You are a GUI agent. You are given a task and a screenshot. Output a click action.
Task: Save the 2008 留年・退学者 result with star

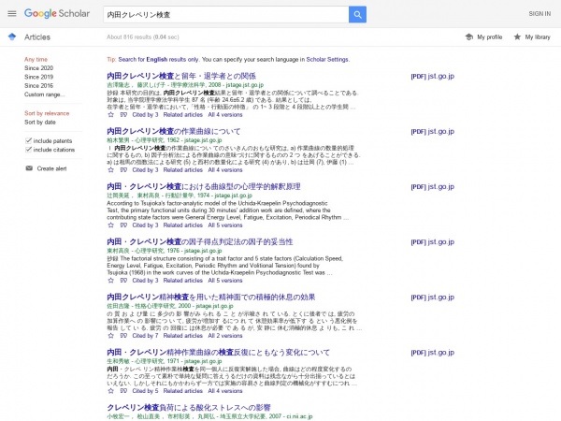[111, 115]
